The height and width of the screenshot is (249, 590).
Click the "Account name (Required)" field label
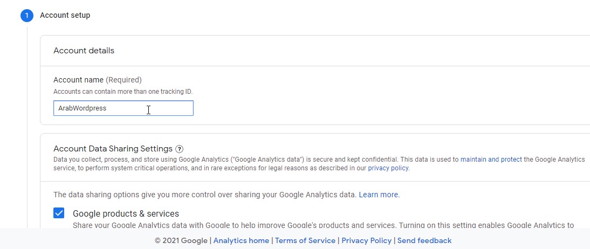pos(97,80)
